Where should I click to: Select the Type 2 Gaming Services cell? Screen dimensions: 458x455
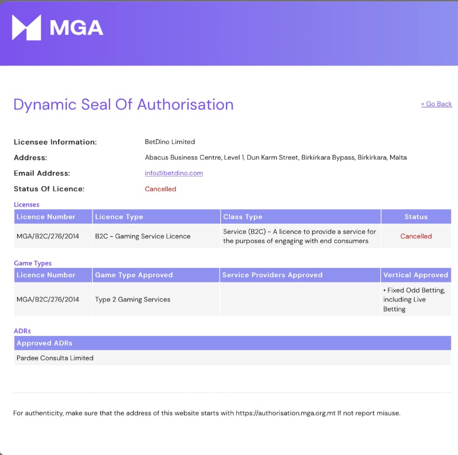click(x=133, y=300)
